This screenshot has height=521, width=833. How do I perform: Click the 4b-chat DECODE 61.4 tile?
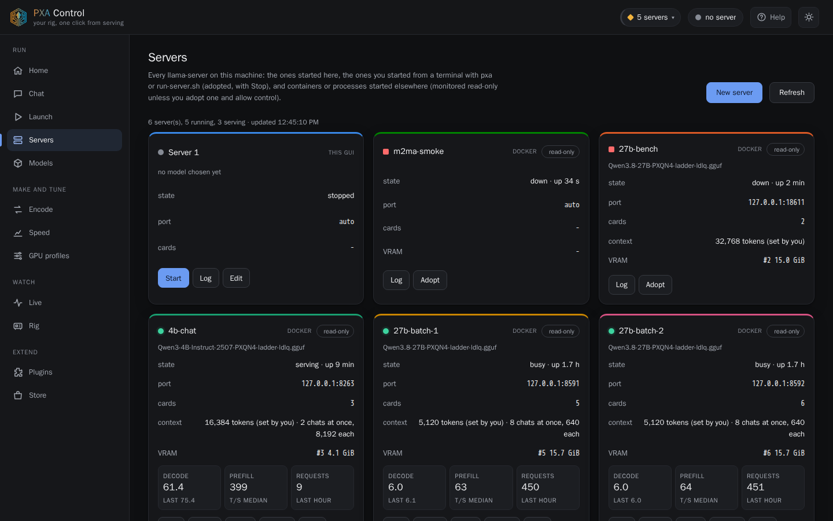tap(189, 487)
